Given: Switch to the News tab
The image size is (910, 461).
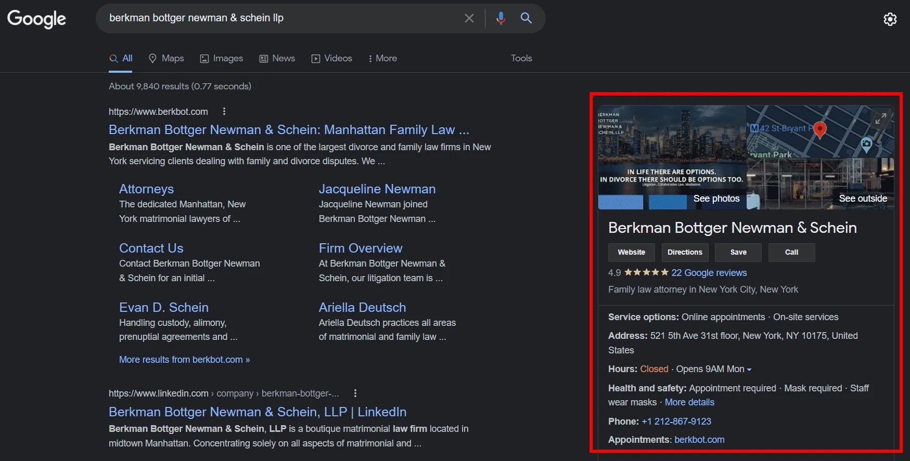Looking at the screenshot, I should tap(277, 58).
